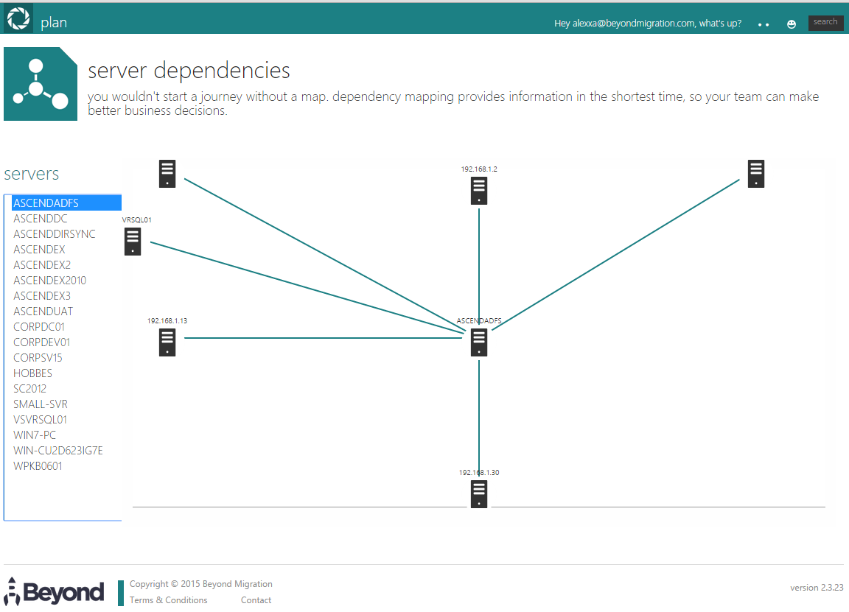Select WIN-CU2D623IG7E server
Screen dimensions: 849x612
(x=58, y=451)
